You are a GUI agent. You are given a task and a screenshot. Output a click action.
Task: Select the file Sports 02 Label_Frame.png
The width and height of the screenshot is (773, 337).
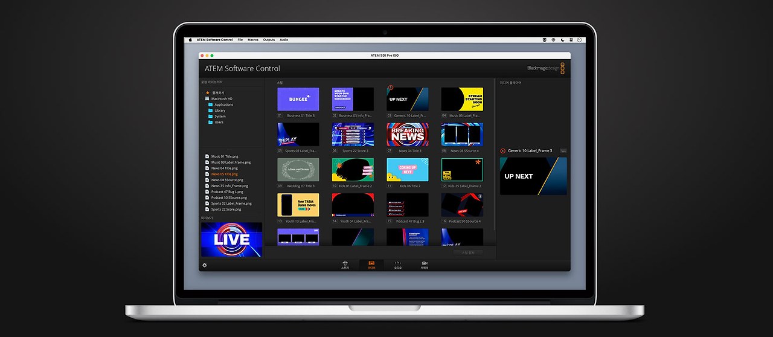[x=228, y=204]
